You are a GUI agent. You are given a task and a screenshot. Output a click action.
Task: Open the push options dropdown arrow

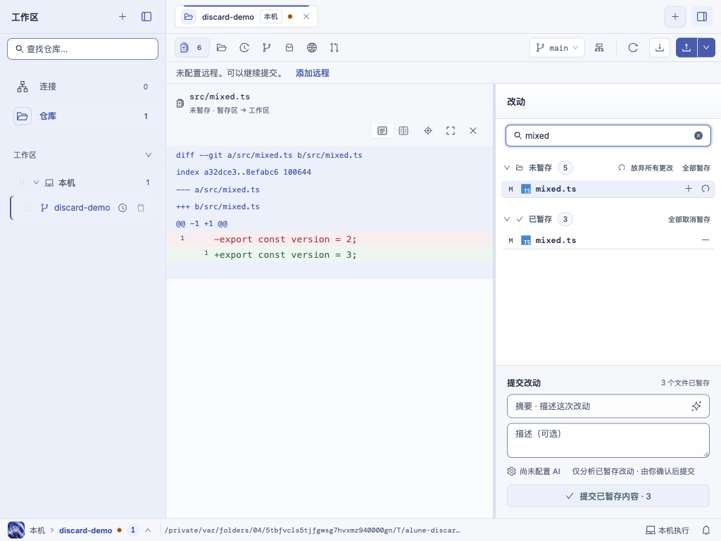706,48
